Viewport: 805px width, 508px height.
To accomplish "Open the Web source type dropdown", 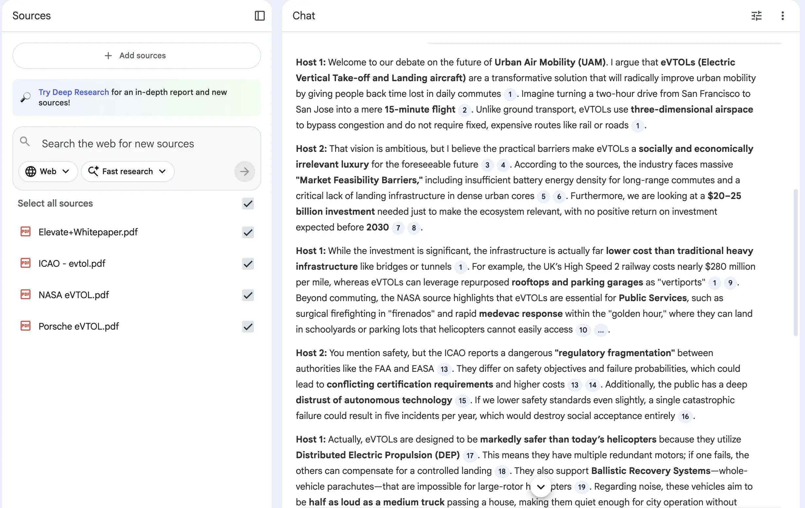I will 48,172.
